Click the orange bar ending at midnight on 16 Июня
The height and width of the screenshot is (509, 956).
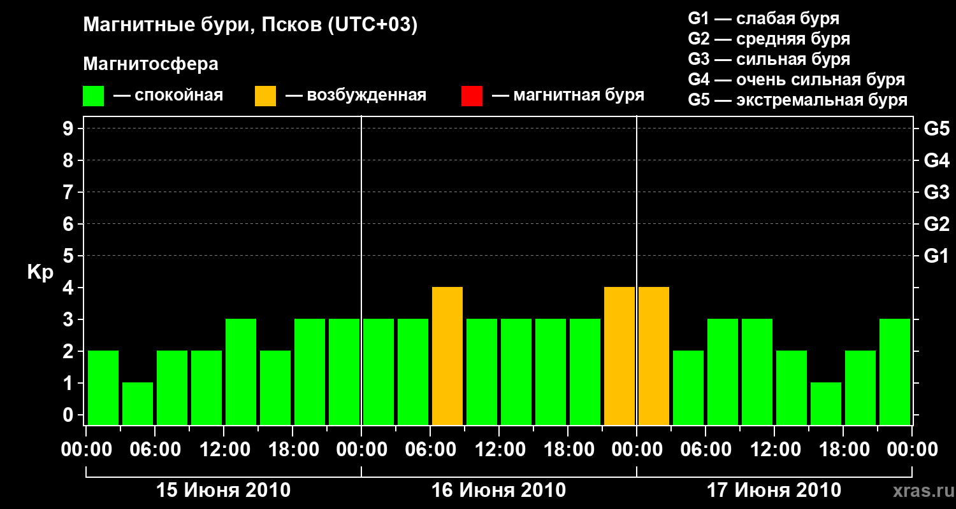[x=619, y=356]
